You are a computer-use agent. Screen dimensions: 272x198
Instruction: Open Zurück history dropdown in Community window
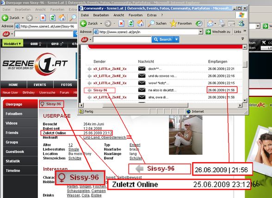click(101, 23)
